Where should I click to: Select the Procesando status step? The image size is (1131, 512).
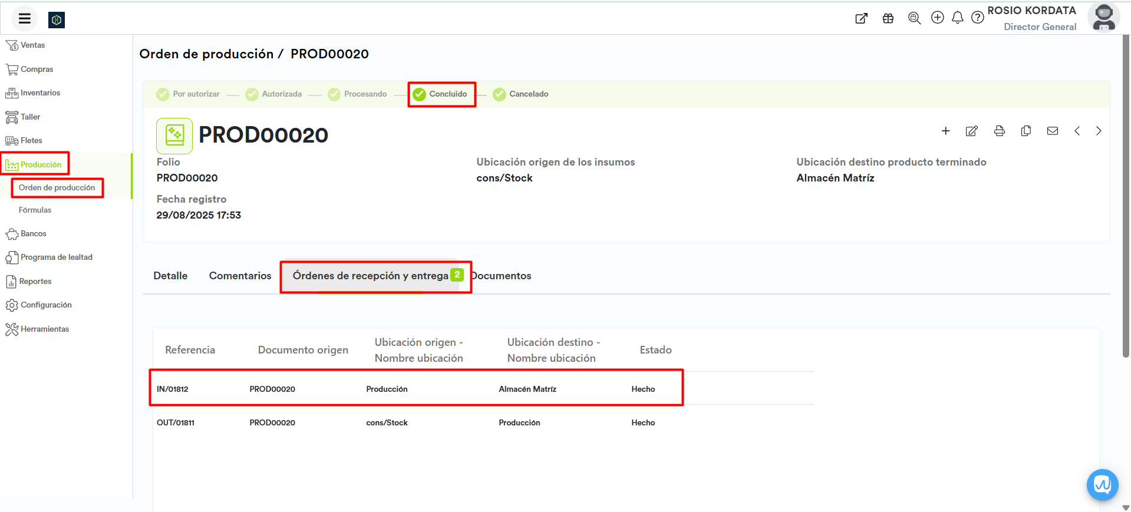point(358,94)
